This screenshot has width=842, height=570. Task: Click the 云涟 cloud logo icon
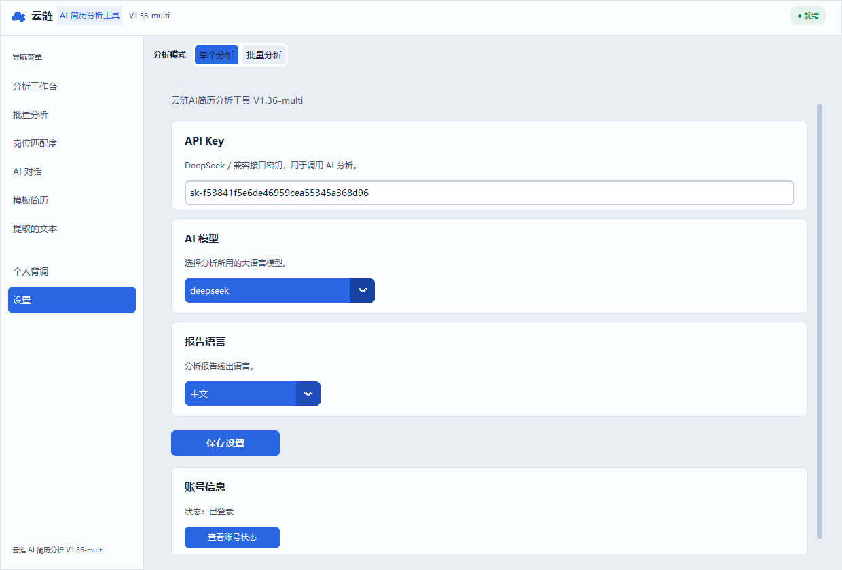click(18, 16)
